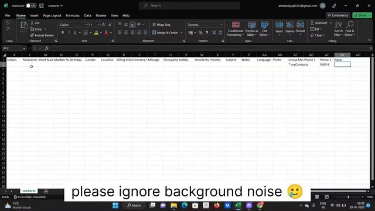Apply Percent Style formatting
Viewport: 375px width, 211px height.
[x=200, y=33]
